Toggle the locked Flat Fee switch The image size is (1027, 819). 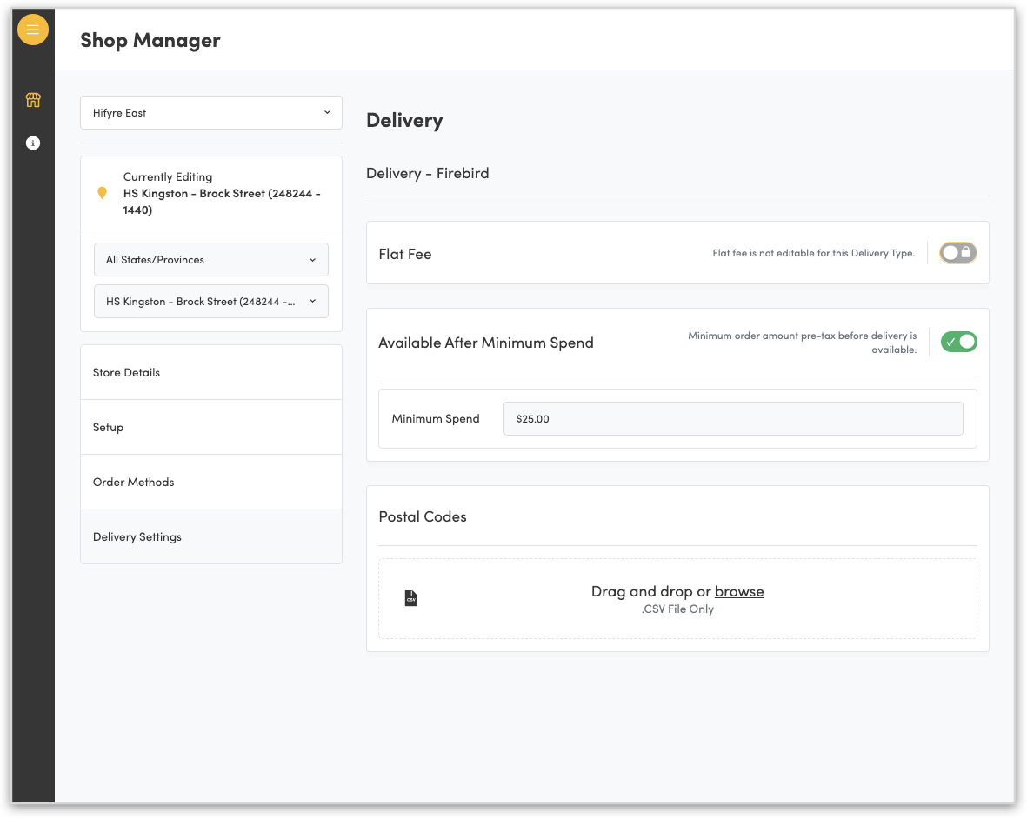[957, 252]
